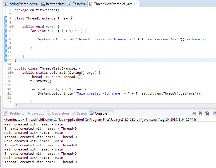This screenshot has height=168, width=216.
Task: Click the Terminate (stop) icon in Console toolbar
Action: (194, 113)
